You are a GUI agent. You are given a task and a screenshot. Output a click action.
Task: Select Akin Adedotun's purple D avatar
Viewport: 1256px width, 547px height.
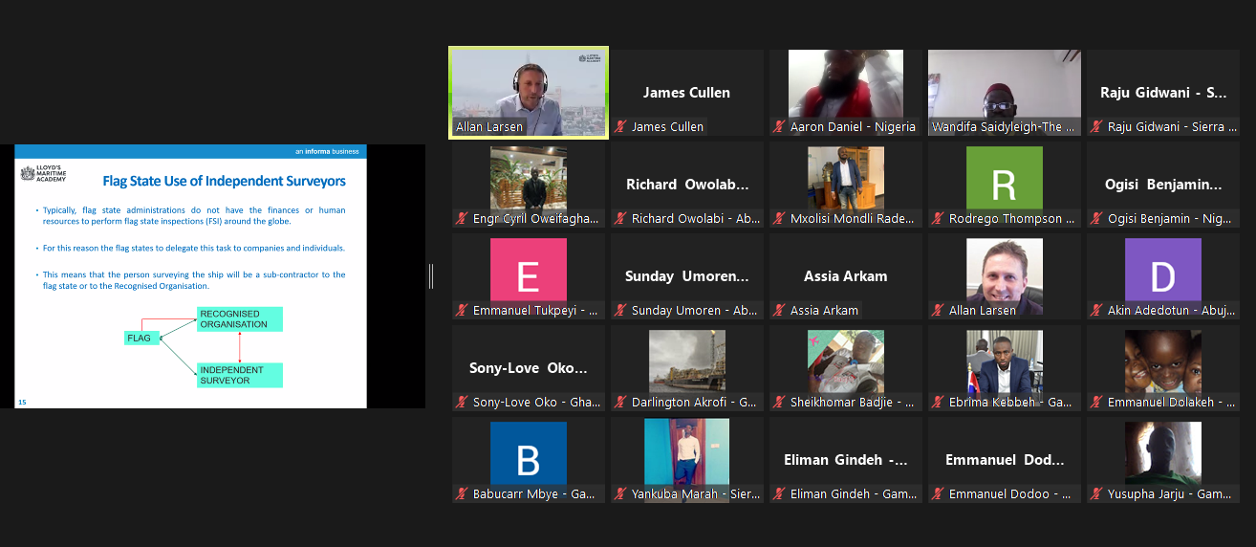[x=1162, y=270]
